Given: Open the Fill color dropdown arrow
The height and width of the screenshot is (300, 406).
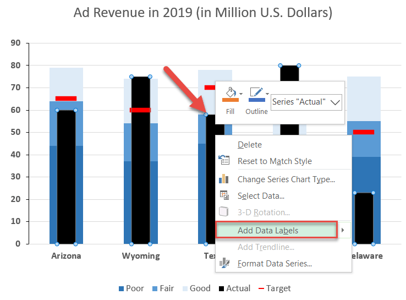Looking at the screenshot, I should click(242, 94).
